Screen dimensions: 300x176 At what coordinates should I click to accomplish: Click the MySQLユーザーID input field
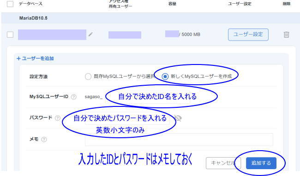pyautogui.click(x=147, y=97)
